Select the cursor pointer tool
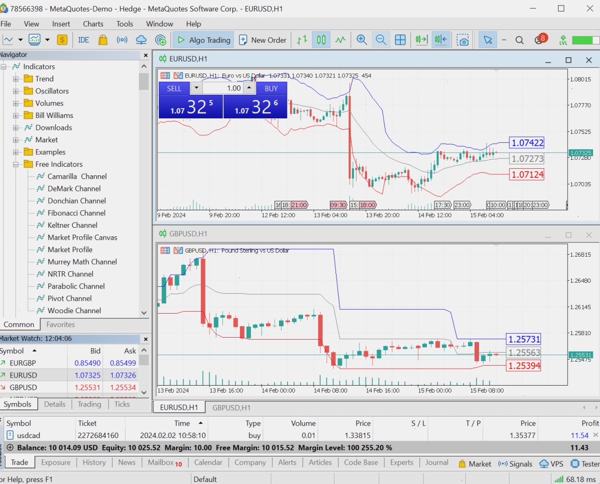This screenshot has width=600, height=484. tap(488, 40)
